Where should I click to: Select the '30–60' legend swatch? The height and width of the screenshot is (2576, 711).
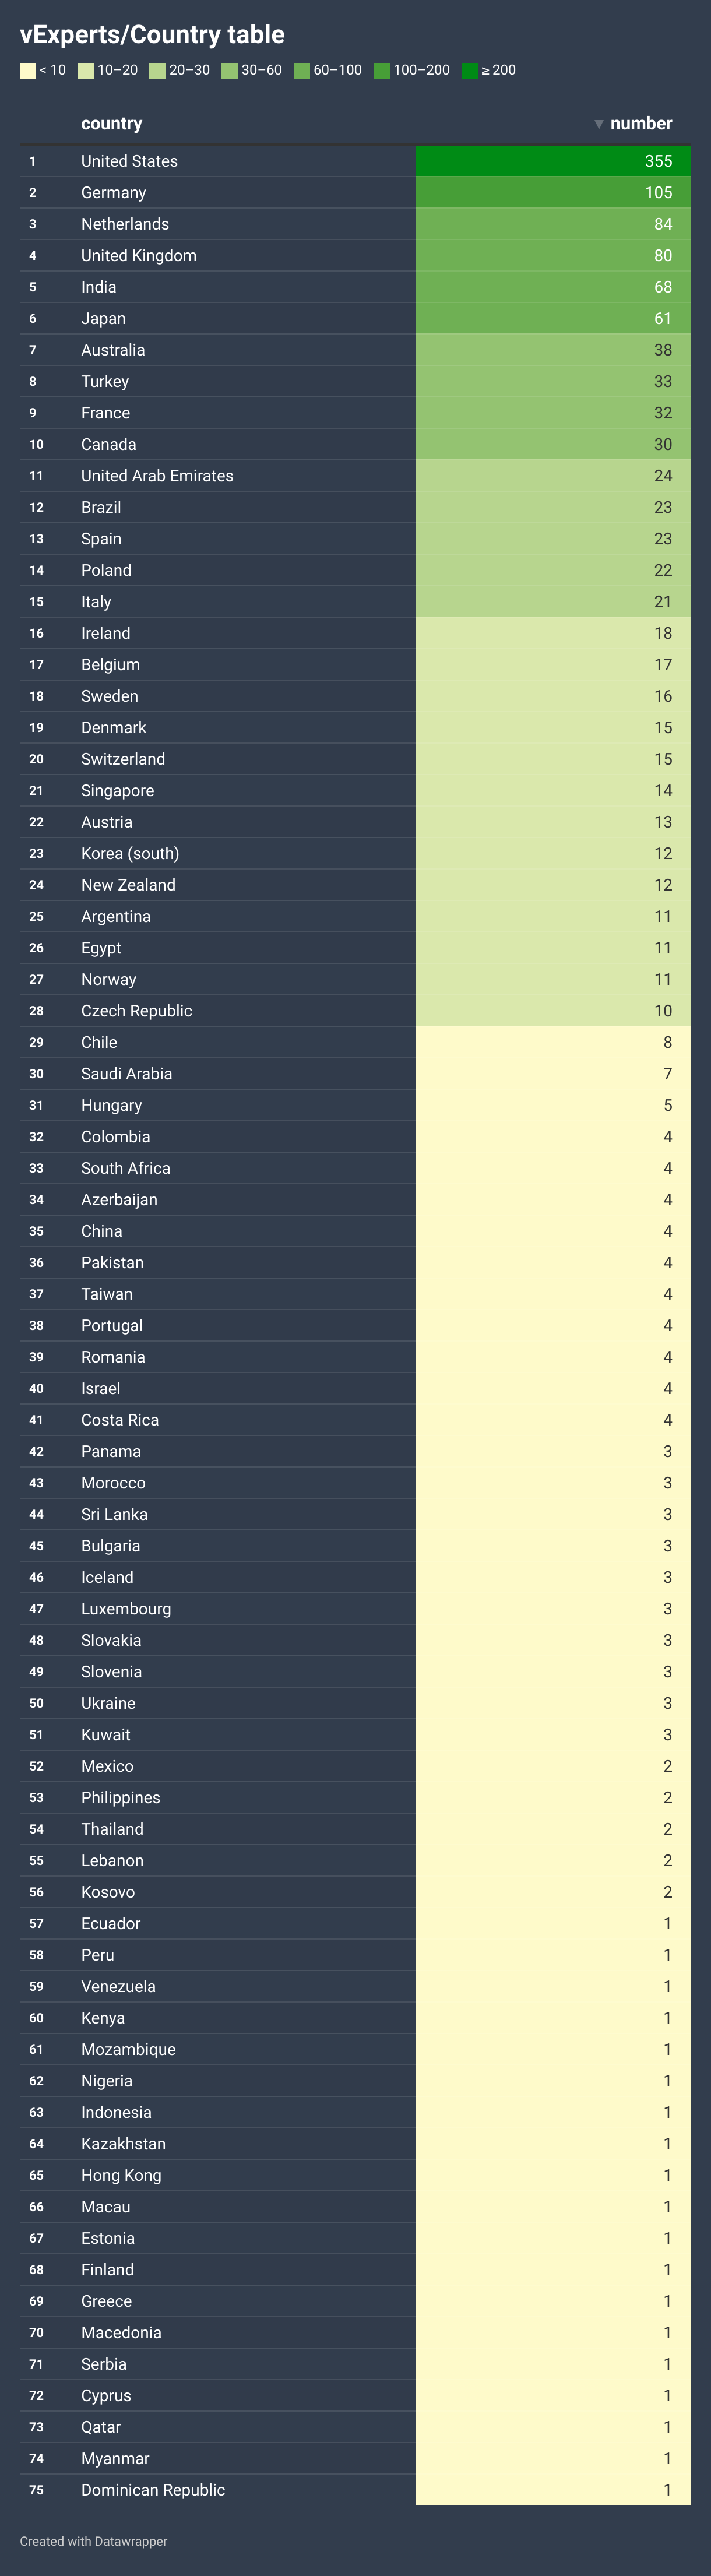pos(229,71)
